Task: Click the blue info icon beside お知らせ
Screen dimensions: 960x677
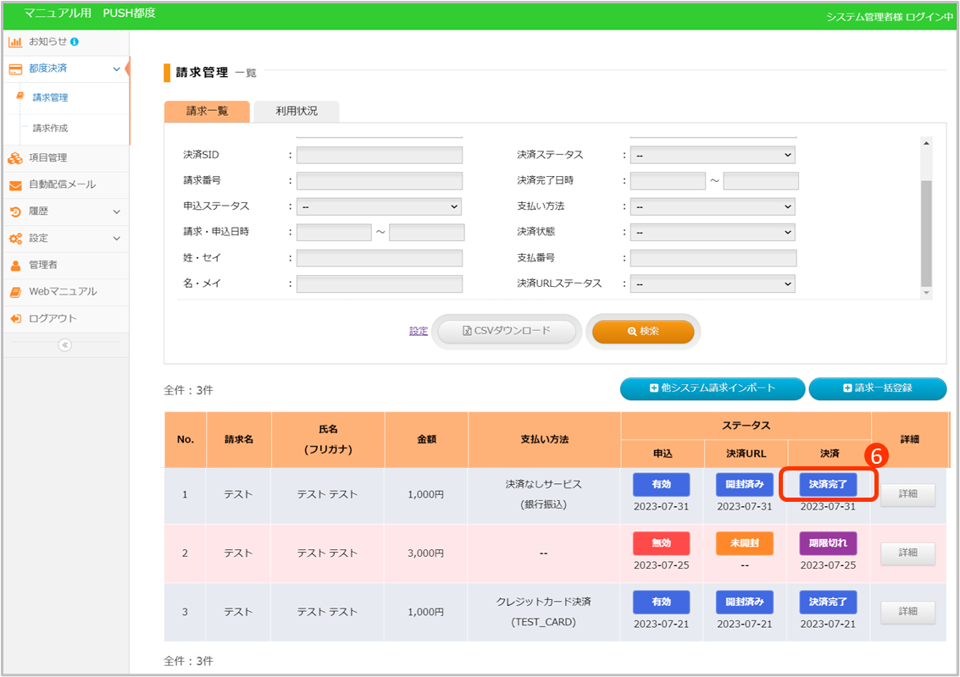Action: pyautogui.click(x=75, y=41)
